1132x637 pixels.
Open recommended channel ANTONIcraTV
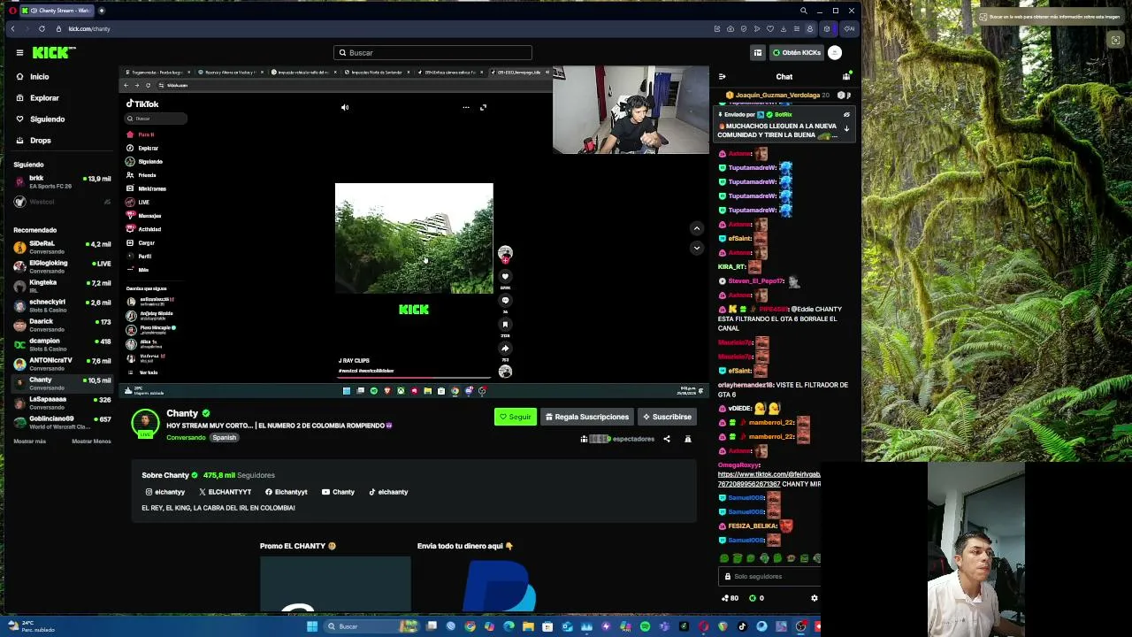coord(62,364)
